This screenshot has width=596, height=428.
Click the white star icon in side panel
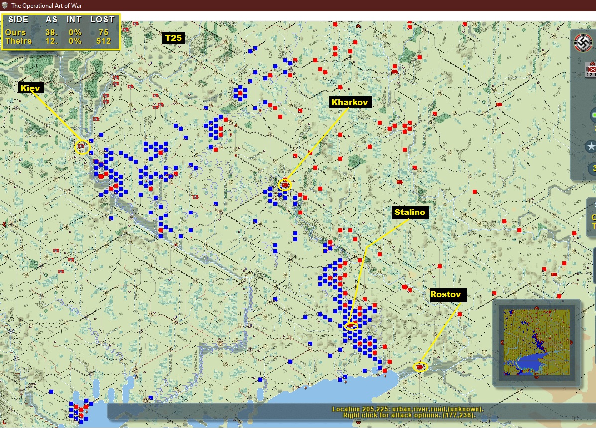(591, 147)
